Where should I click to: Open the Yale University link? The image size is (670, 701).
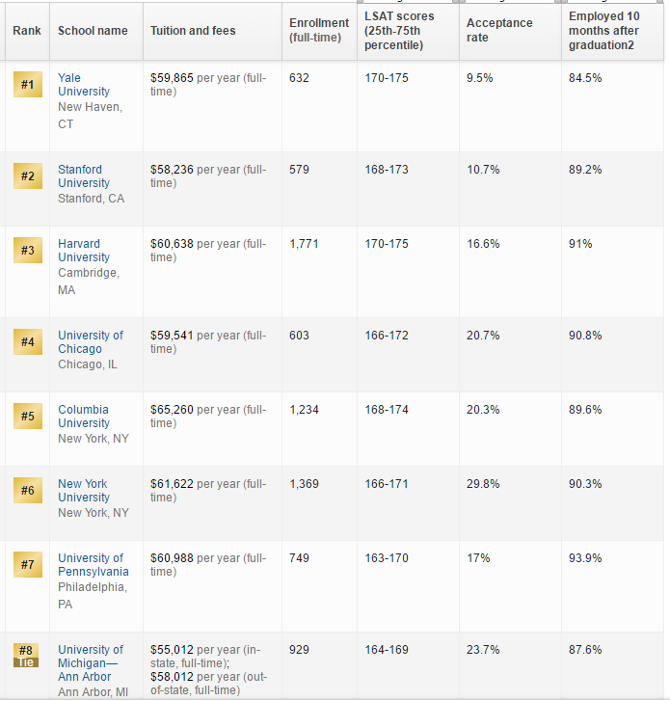point(83,85)
